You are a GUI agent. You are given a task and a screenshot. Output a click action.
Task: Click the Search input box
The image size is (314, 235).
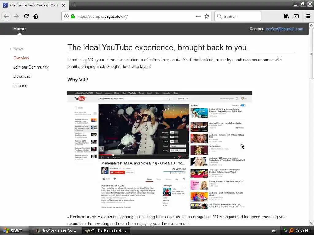pos(238,16)
